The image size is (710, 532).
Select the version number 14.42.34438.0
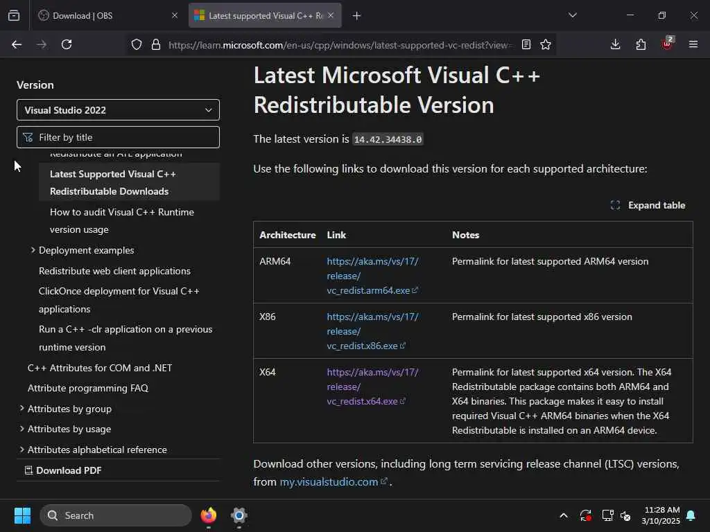coord(388,139)
